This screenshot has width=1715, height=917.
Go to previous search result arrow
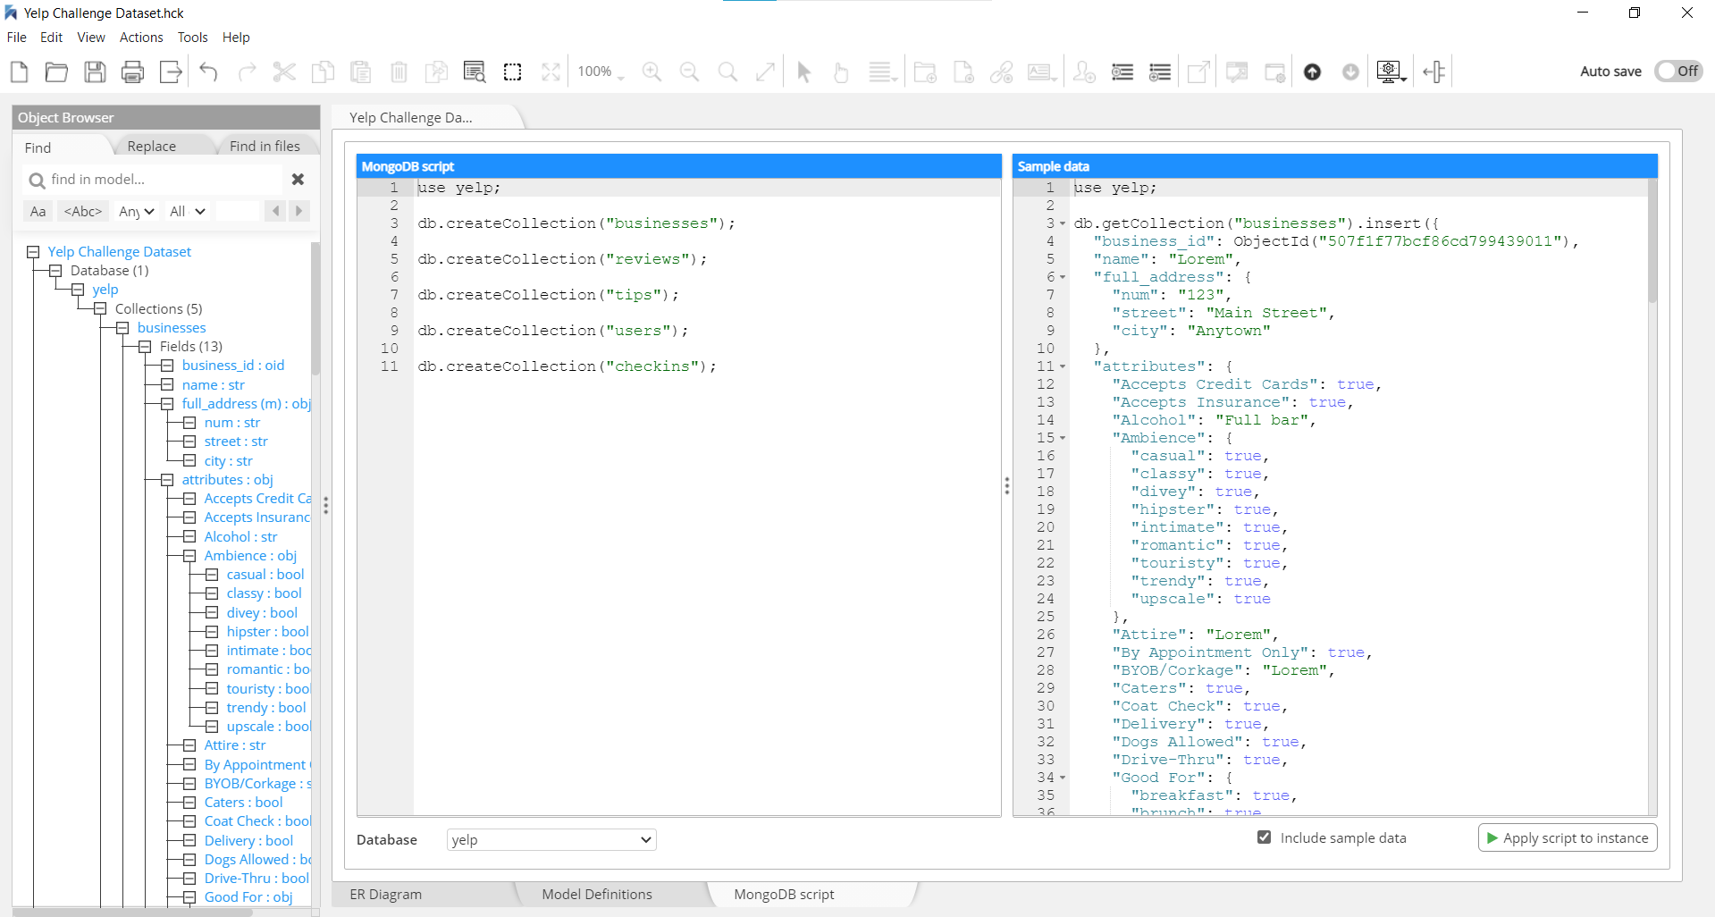(275, 211)
